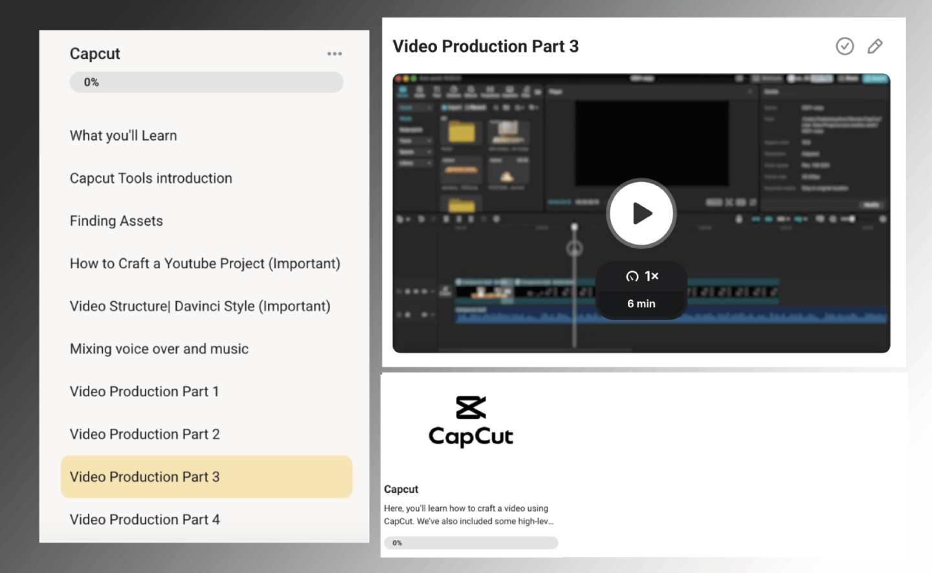Select 'Video Structure| Davinci Style (Important)' lesson
This screenshot has width=932, height=573.
coord(200,307)
